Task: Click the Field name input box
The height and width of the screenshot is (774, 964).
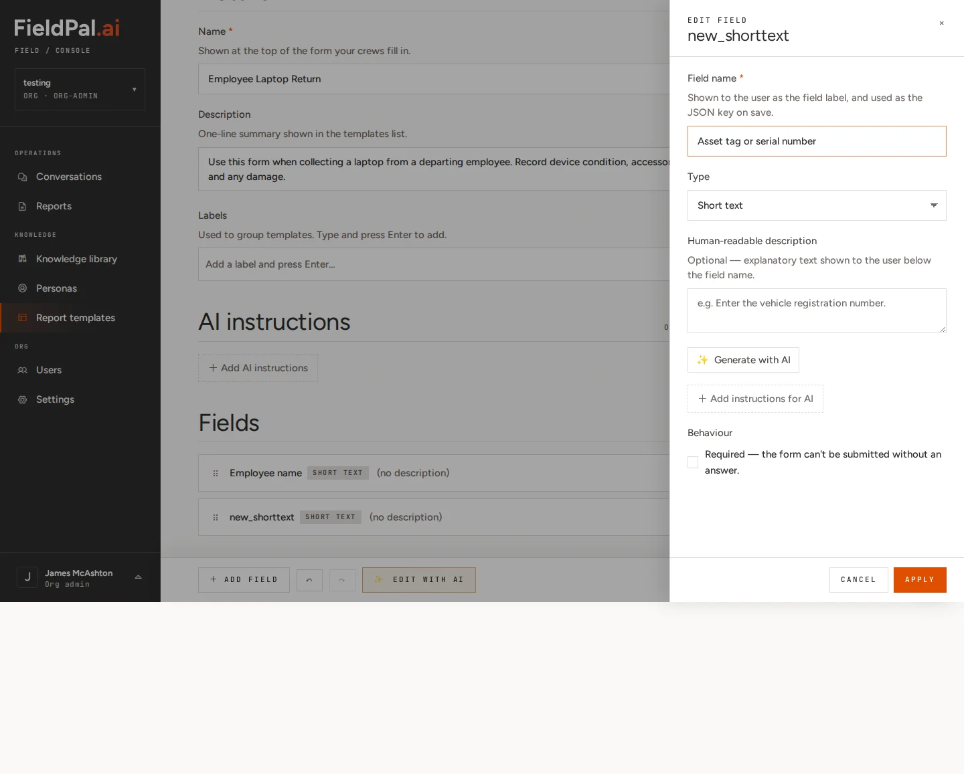Action: [x=817, y=141]
